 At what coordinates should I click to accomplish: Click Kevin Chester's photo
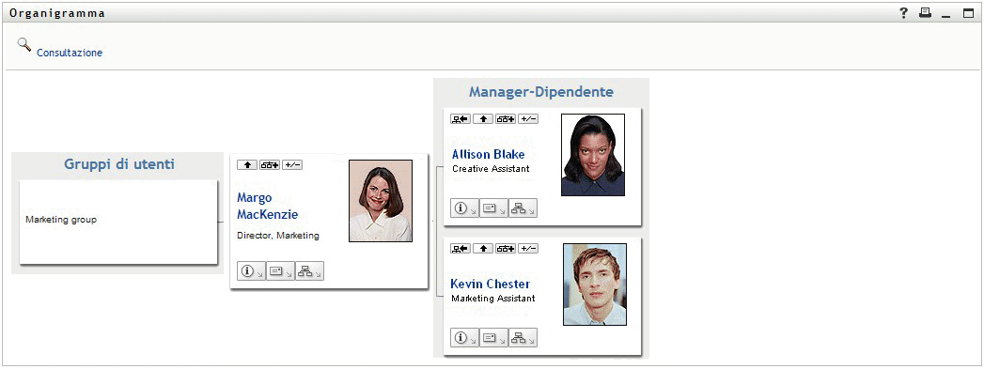click(595, 284)
